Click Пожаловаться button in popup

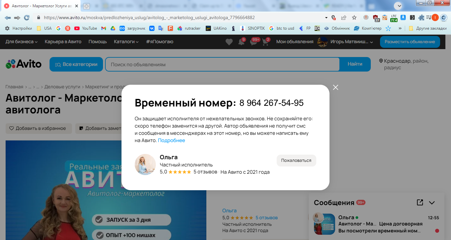click(x=296, y=161)
